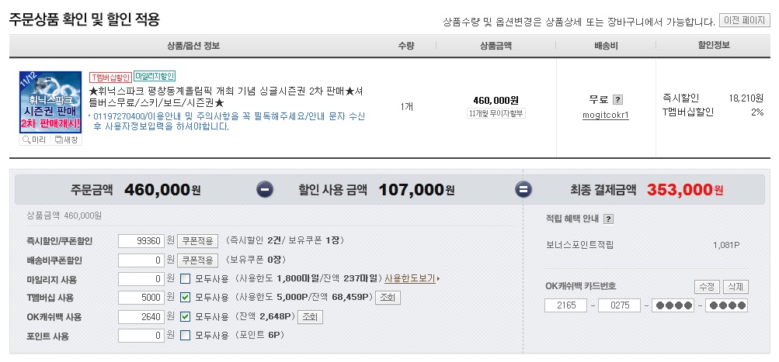779x362 pixels.
Task: Click the 수정 button for OK캐쉬백 card
Action: [707, 287]
